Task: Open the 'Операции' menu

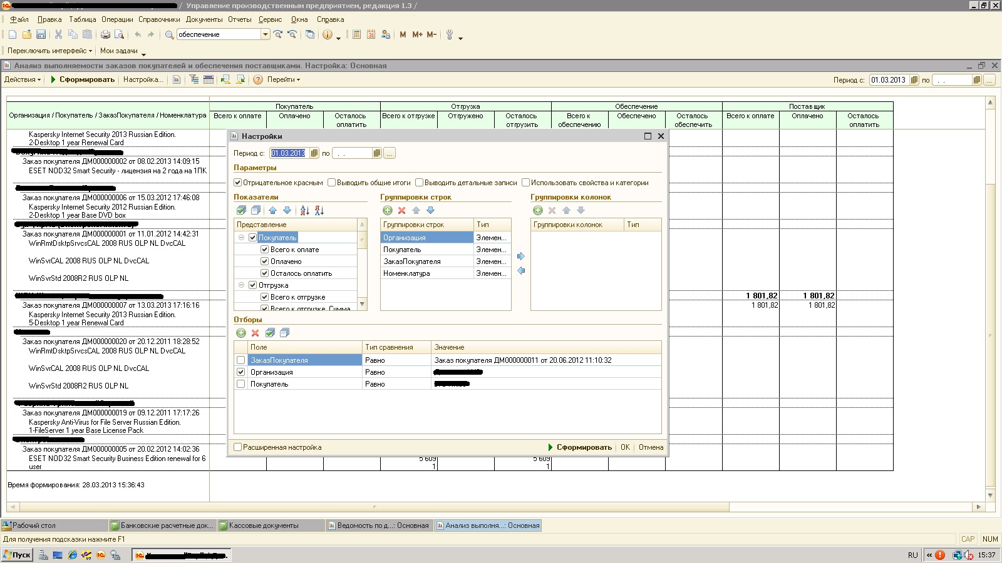Action: [x=117, y=19]
